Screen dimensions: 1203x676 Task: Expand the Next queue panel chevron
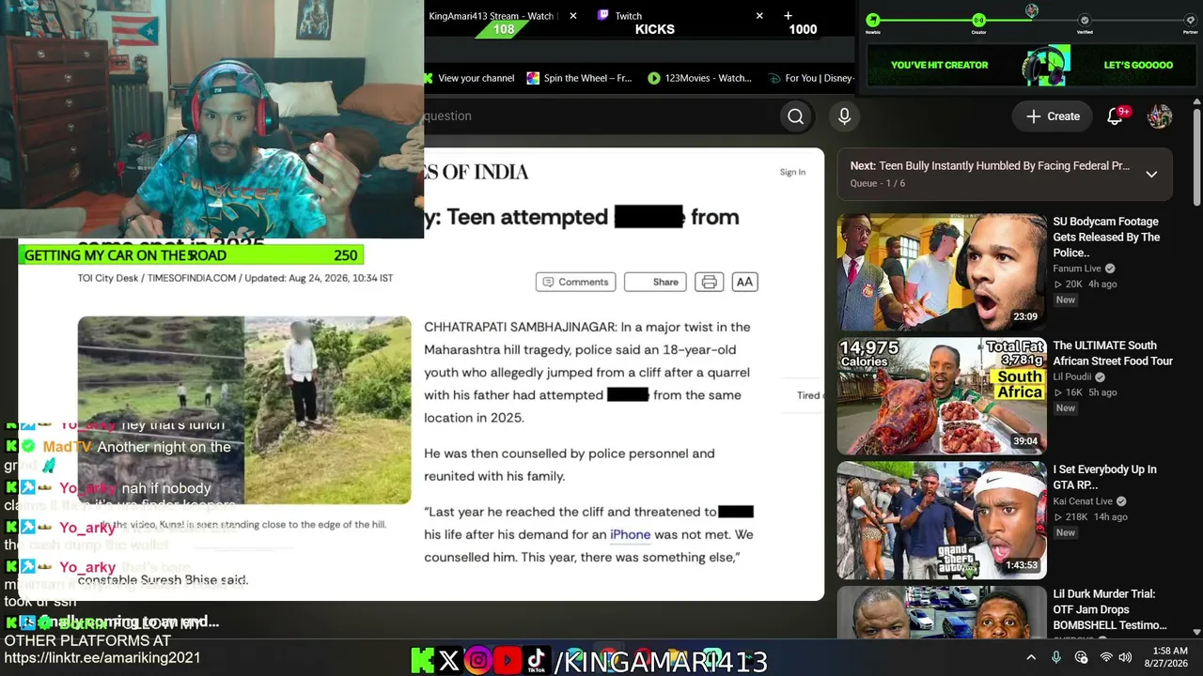click(x=1151, y=174)
